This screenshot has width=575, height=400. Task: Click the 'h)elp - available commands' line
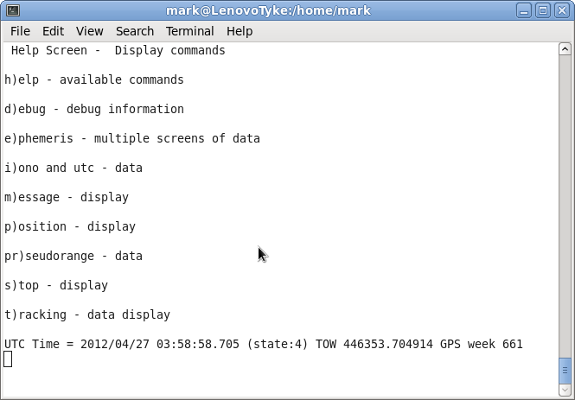coord(94,79)
